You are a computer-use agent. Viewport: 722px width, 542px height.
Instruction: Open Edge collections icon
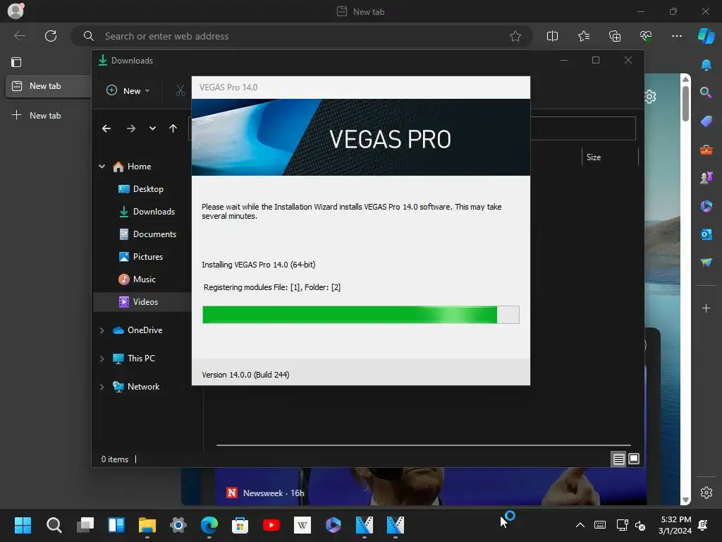[x=615, y=36]
